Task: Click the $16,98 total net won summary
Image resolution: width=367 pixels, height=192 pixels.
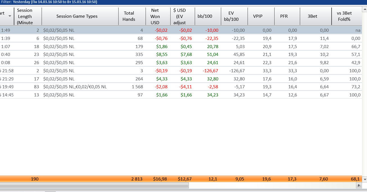Action: coord(160,179)
